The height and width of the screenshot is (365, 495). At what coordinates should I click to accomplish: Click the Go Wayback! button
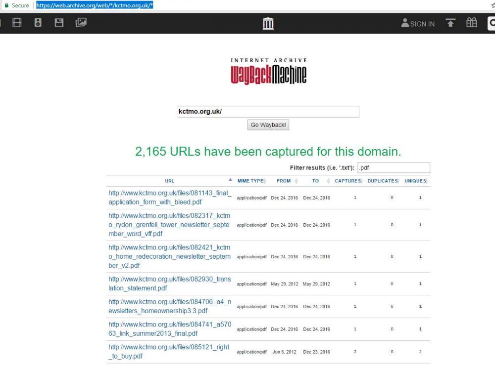268,125
